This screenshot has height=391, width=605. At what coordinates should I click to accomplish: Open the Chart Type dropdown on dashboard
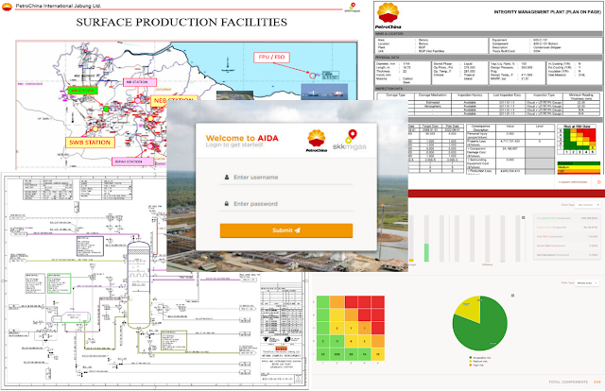(x=587, y=205)
